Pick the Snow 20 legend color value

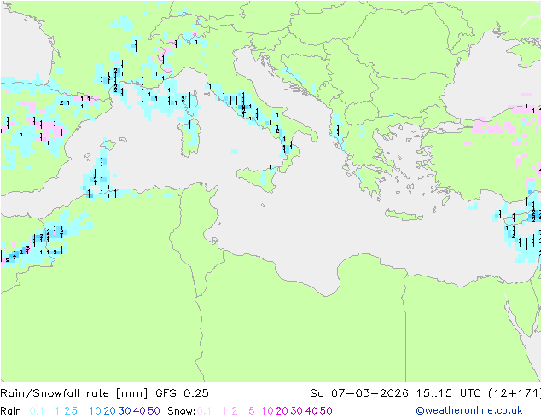click(282, 411)
